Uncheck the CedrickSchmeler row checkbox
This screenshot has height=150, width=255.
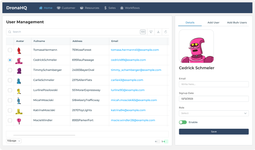point(10,60)
